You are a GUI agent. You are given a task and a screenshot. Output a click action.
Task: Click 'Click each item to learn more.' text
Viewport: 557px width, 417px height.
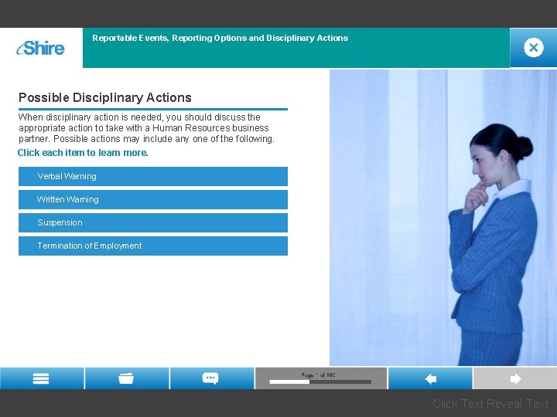(83, 153)
